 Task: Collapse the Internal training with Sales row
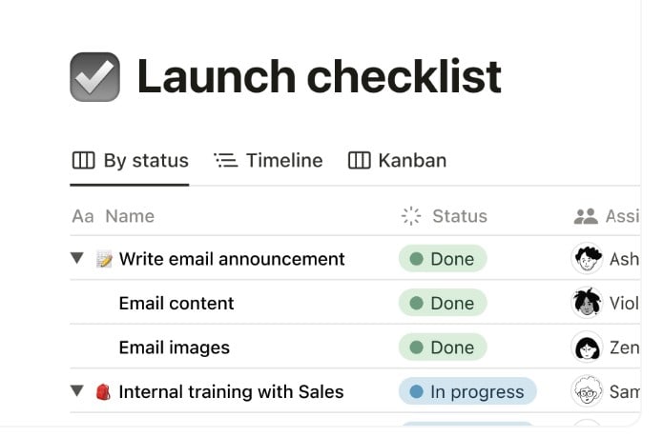click(77, 391)
